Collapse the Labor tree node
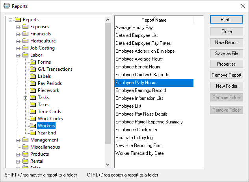Viewport: 249px width, 182px height. (x=18, y=55)
